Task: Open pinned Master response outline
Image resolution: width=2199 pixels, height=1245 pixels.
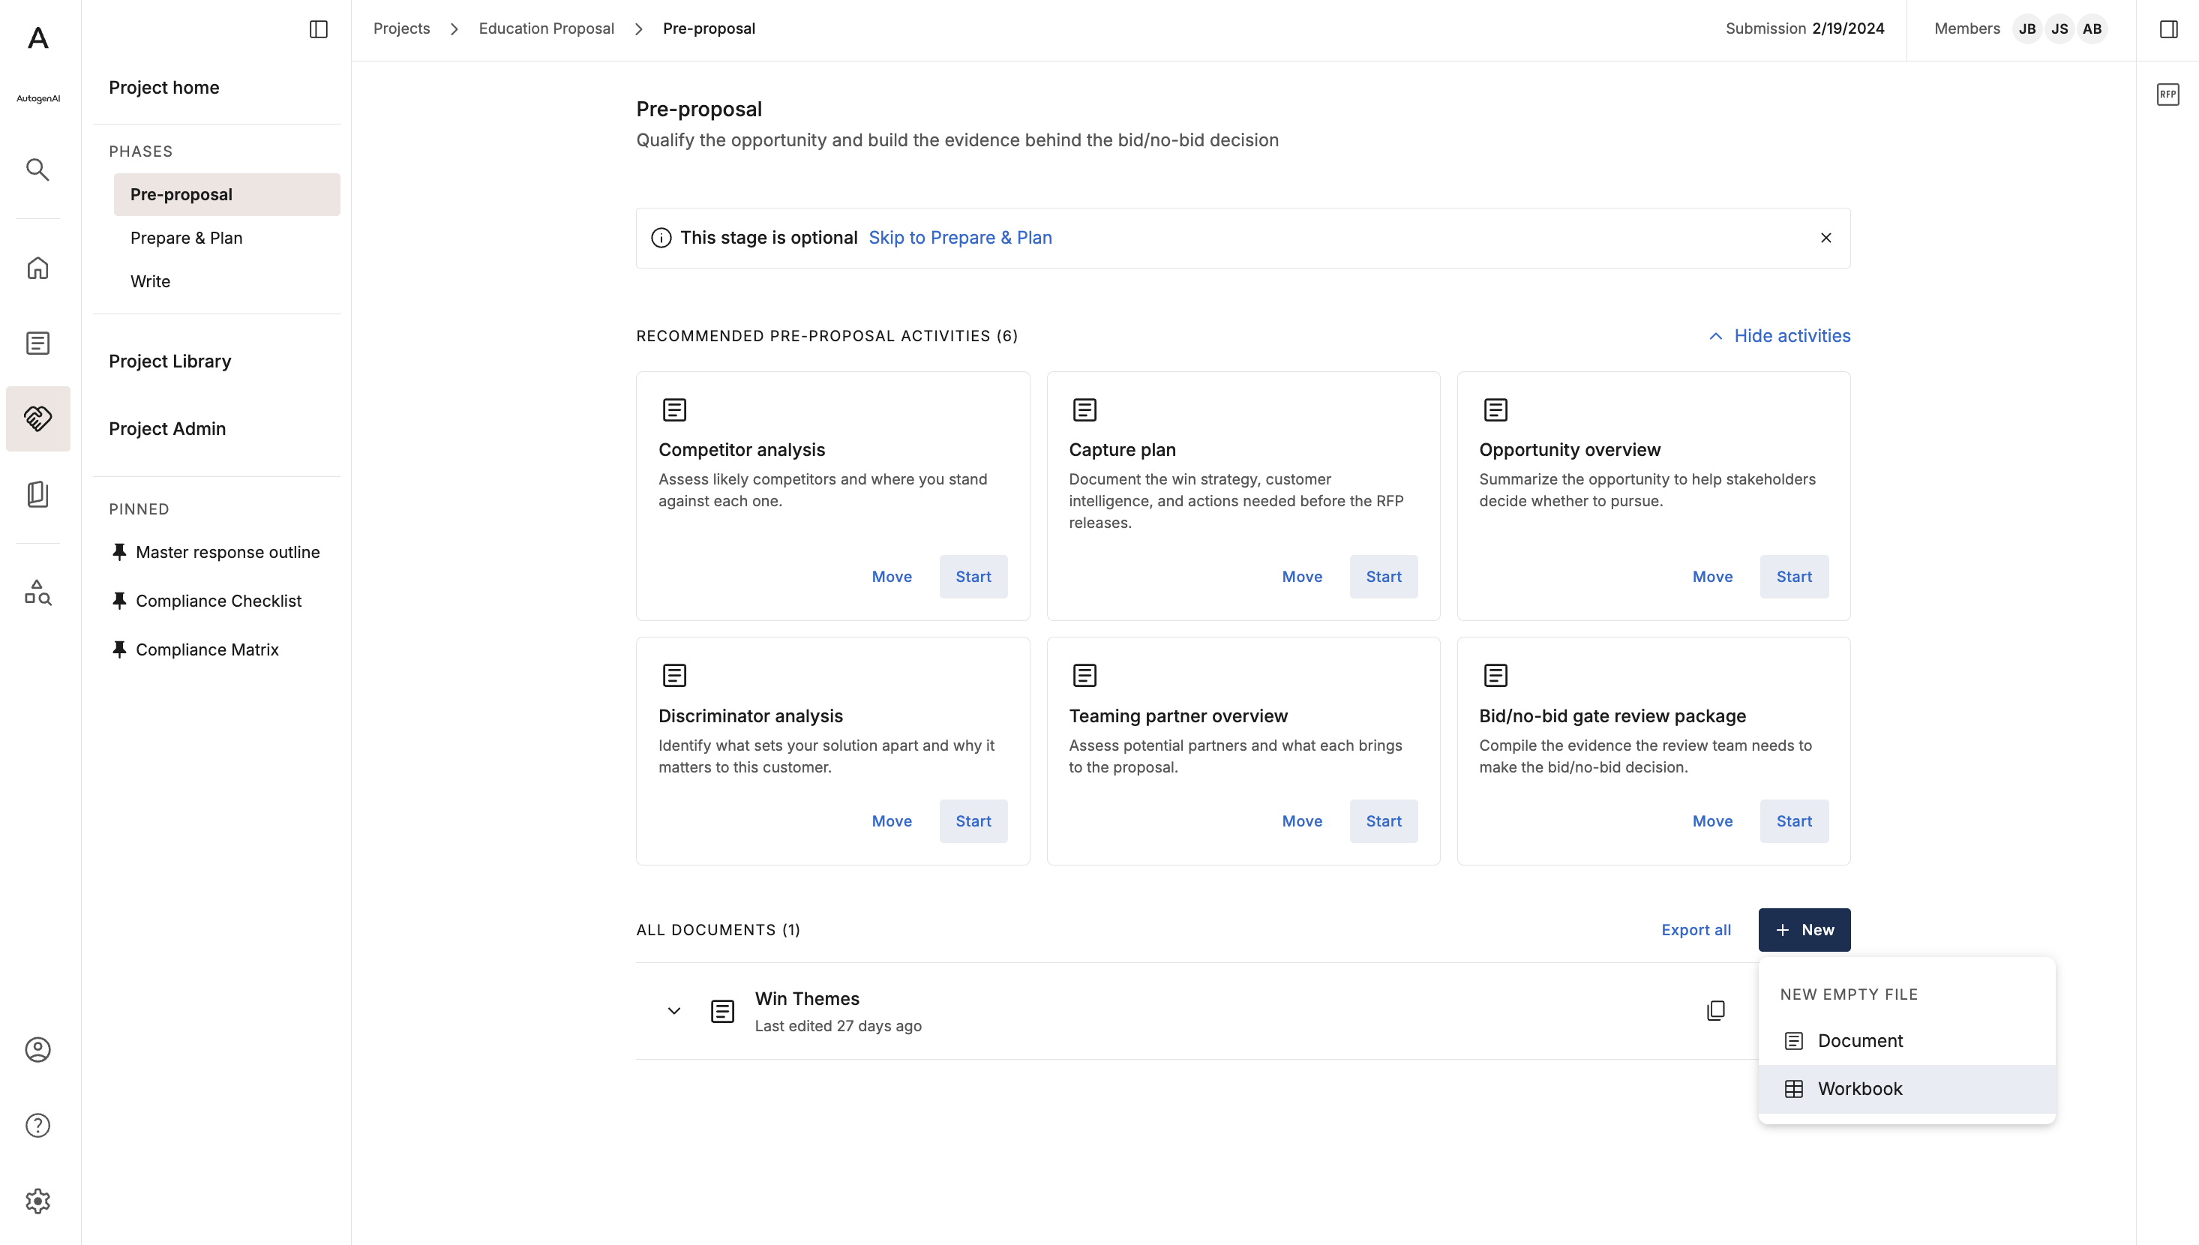Action: point(216,553)
